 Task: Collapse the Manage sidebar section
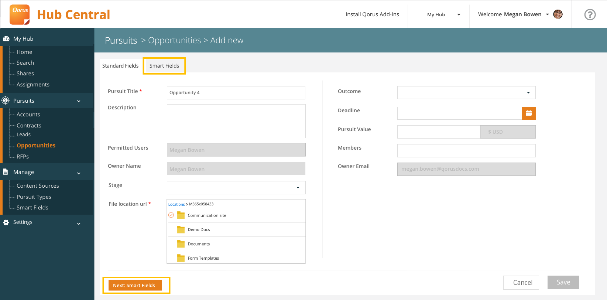click(79, 173)
